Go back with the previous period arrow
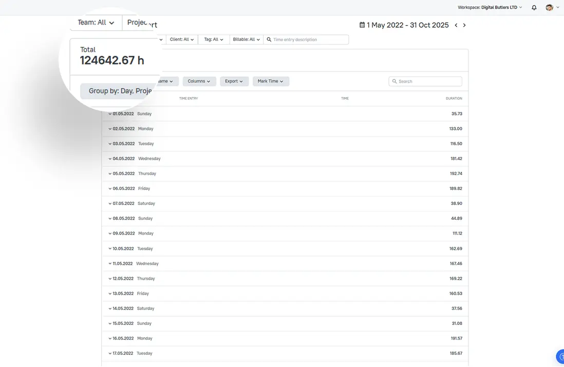Image resolution: width=564 pixels, height=367 pixels. (x=455, y=25)
